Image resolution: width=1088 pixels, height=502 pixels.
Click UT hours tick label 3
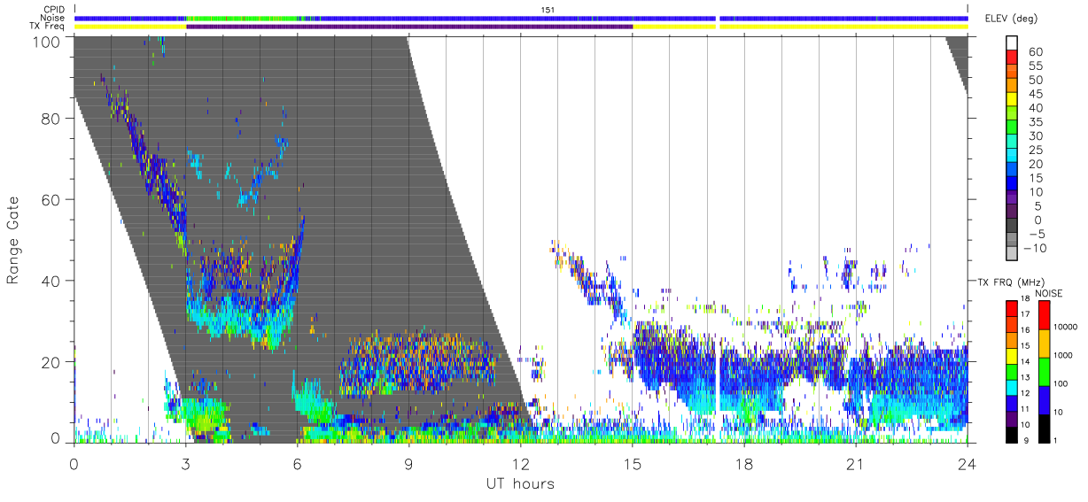[185, 463]
